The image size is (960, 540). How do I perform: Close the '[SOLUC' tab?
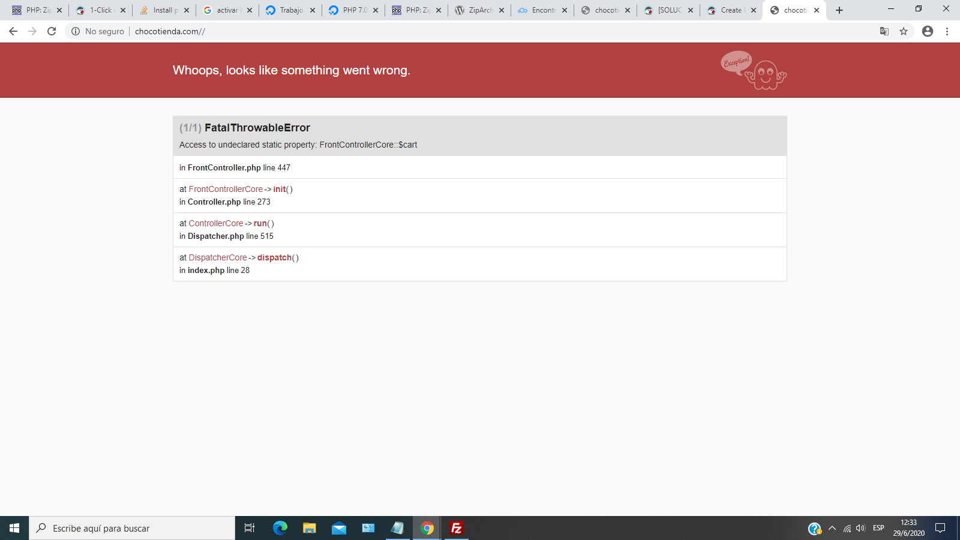(691, 10)
